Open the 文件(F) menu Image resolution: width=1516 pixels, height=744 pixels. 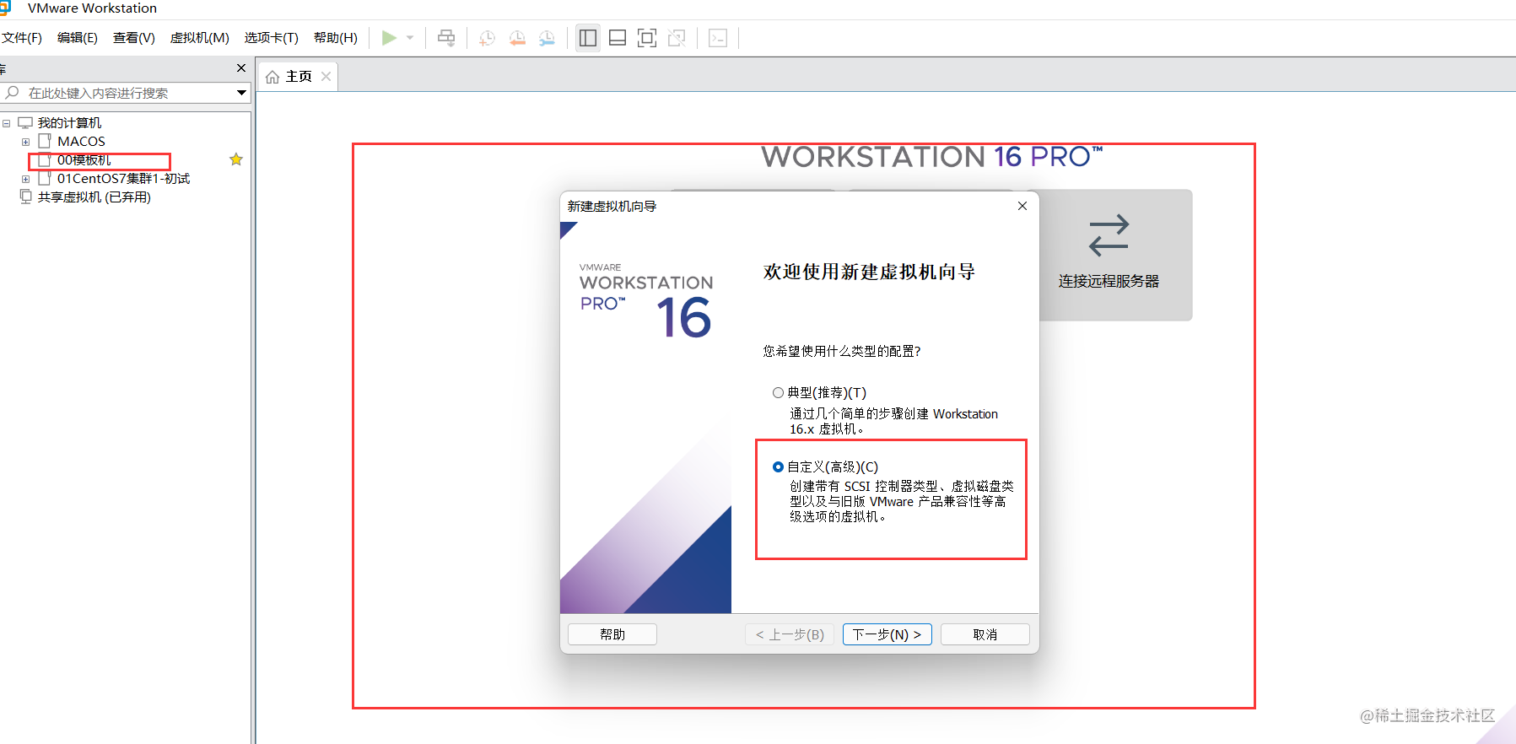coord(22,38)
